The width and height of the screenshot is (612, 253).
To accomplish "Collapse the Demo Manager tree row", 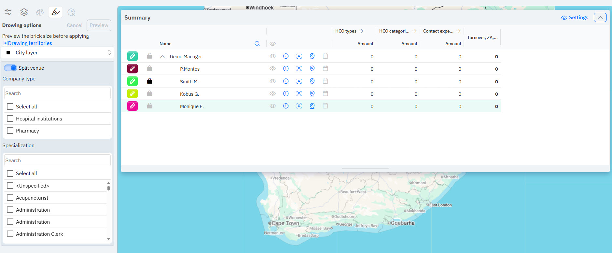I will click(x=162, y=57).
